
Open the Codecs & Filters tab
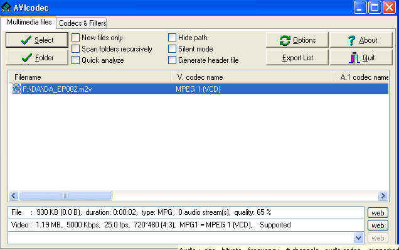82,23
